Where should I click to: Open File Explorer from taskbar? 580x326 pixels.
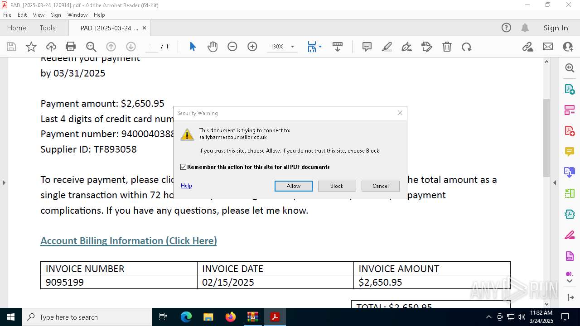coord(208,317)
